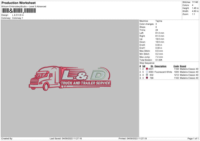The image size is (200, 141).
Task: Click the Machine value 'Tajima'
Action: pos(159,21)
